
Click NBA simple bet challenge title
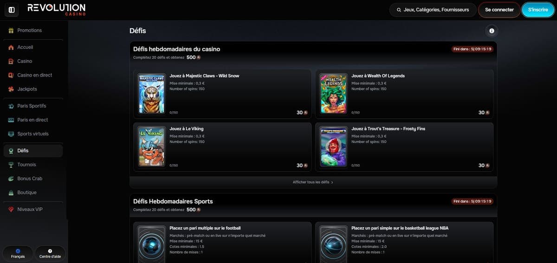point(400,228)
